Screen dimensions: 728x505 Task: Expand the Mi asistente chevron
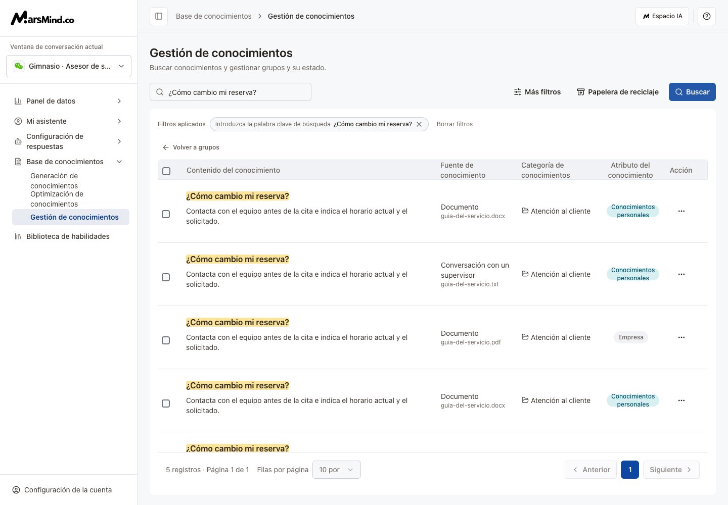tap(119, 121)
